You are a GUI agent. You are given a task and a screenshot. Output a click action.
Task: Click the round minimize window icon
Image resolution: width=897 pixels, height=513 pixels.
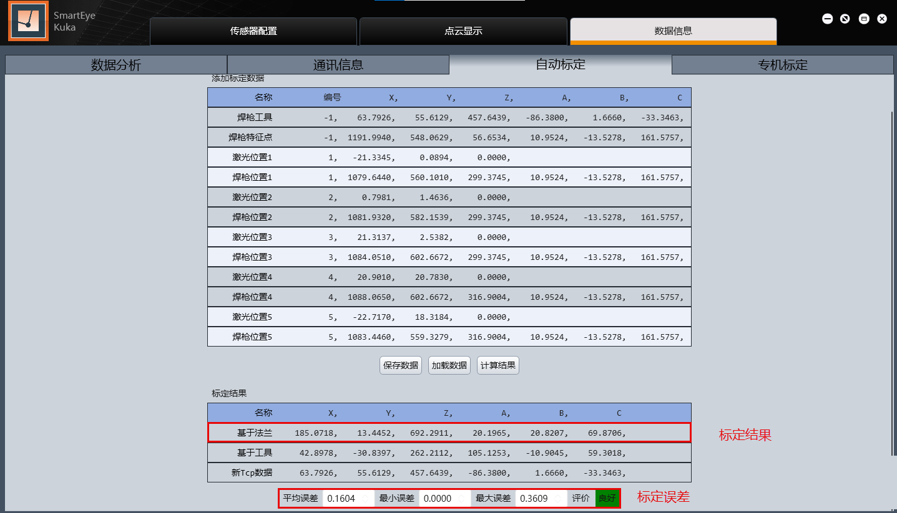click(x=827, y=19)
